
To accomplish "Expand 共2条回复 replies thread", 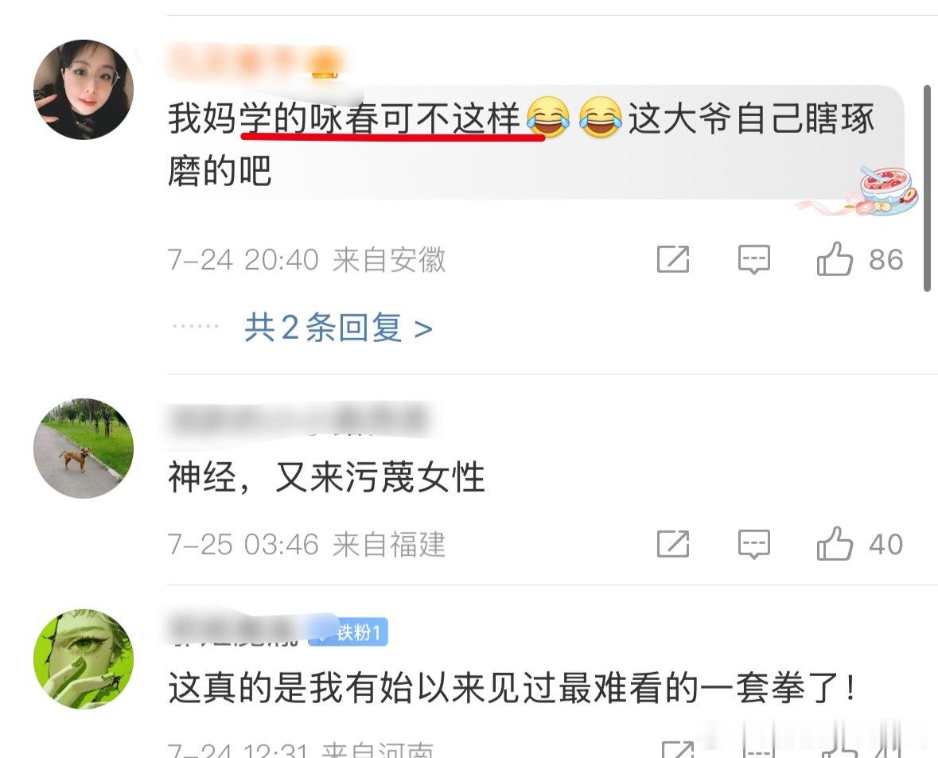I will pos(338,328).
